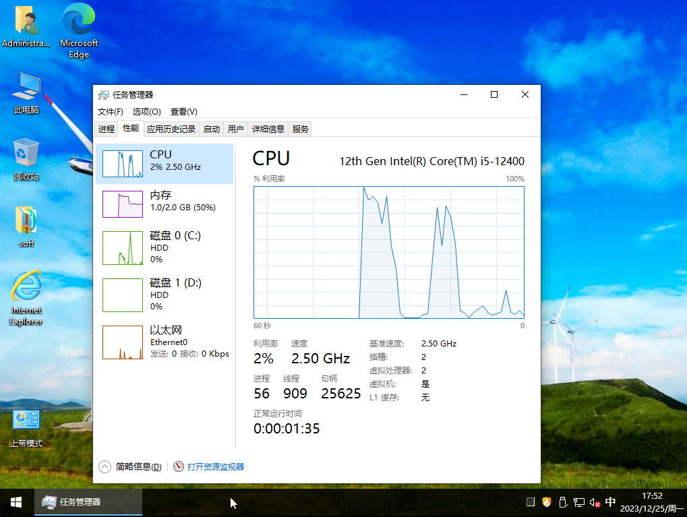Click the security shield tray icon
The image size is (687, 517).
(546, 502)
